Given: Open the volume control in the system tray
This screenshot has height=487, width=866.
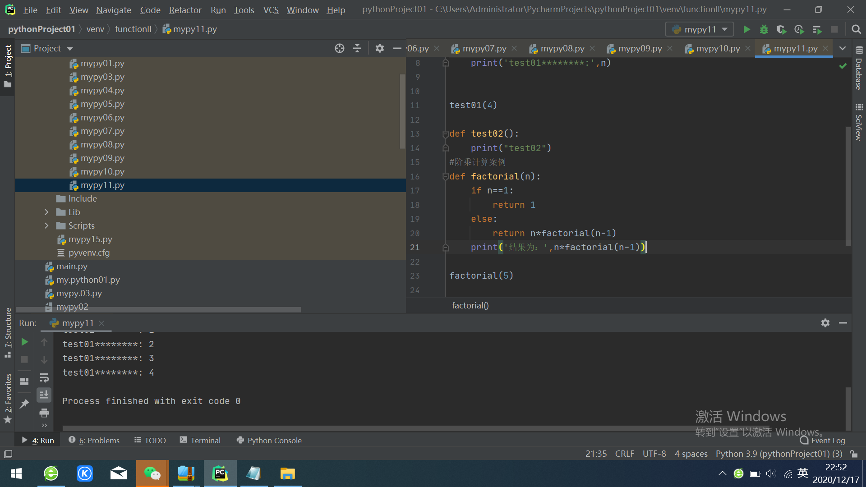Looking at the screenshot, I should click(x=771, y=473).
